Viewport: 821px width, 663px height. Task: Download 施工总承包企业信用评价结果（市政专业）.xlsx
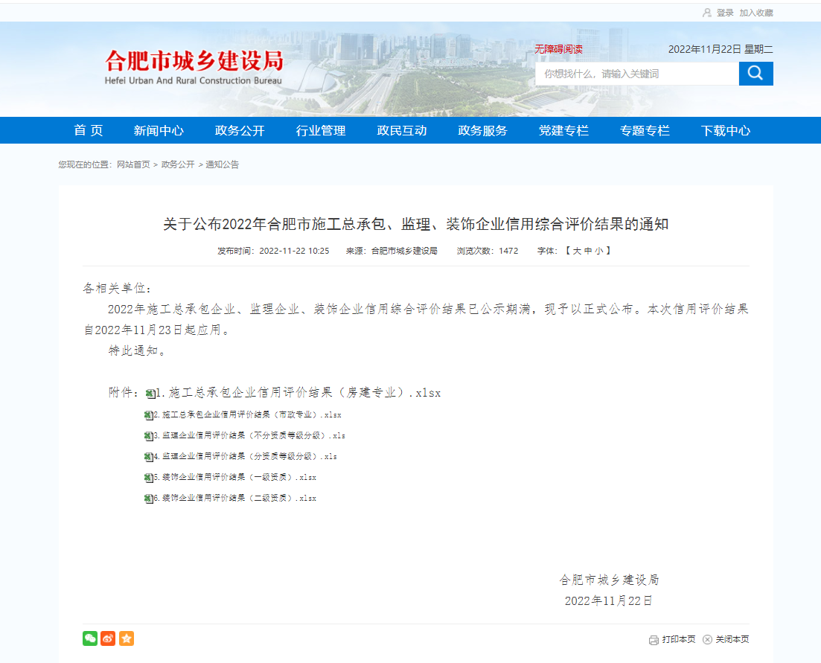pyautogui.click(x=248, y=415)
